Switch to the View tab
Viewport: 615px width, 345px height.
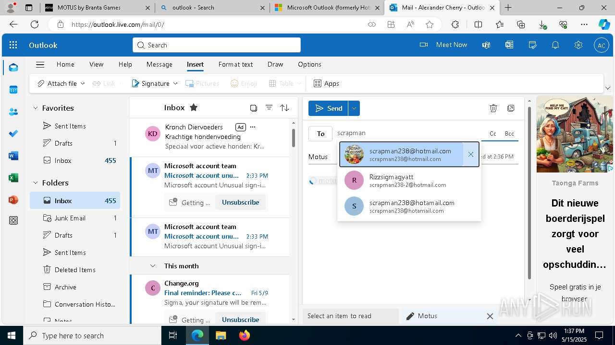coord(96,64)
